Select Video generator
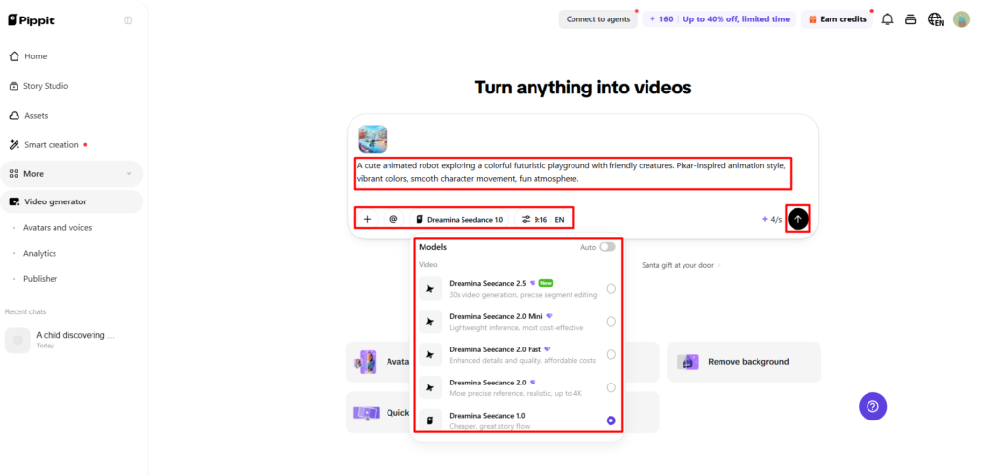Screen dimensions: 997x475 coord(71,201)
